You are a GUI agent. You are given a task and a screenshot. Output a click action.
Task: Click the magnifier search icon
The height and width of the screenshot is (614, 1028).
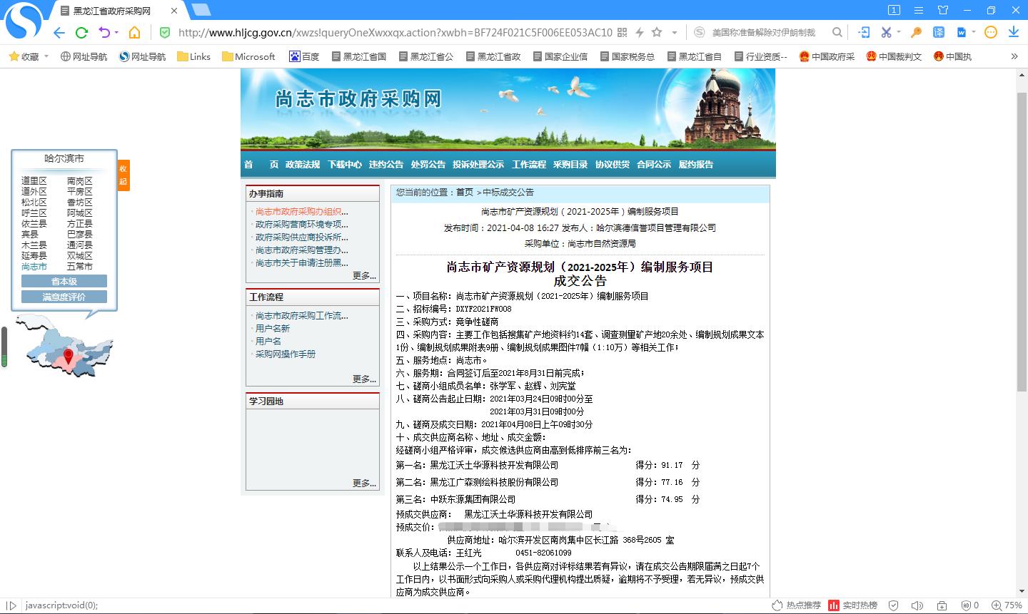[837, 32]
